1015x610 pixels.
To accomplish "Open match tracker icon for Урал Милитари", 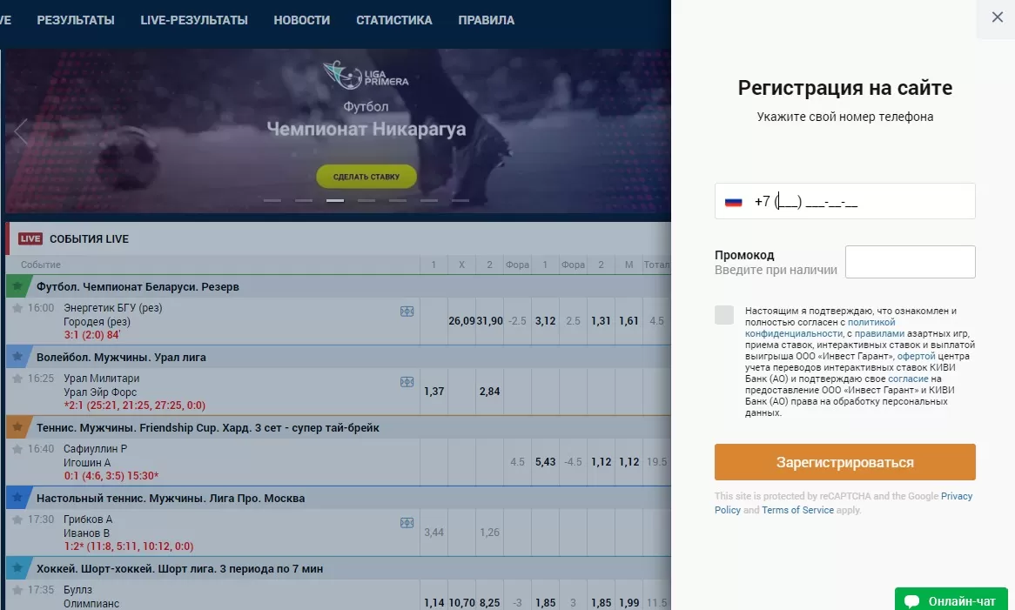I will (407, 382).
